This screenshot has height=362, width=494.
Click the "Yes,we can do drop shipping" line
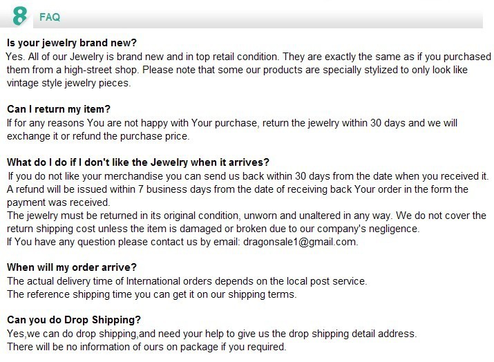pos(212,334)
